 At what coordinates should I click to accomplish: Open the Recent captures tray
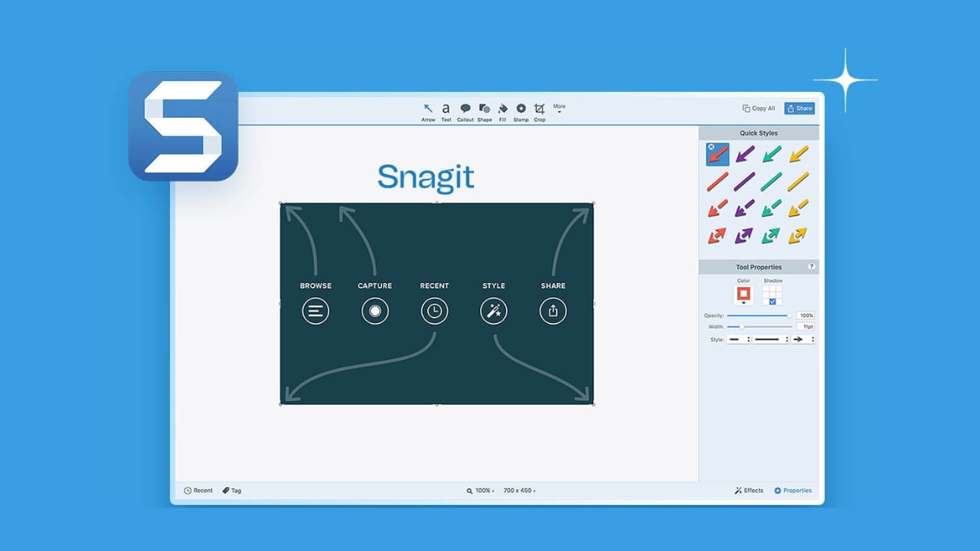[198, 491]
